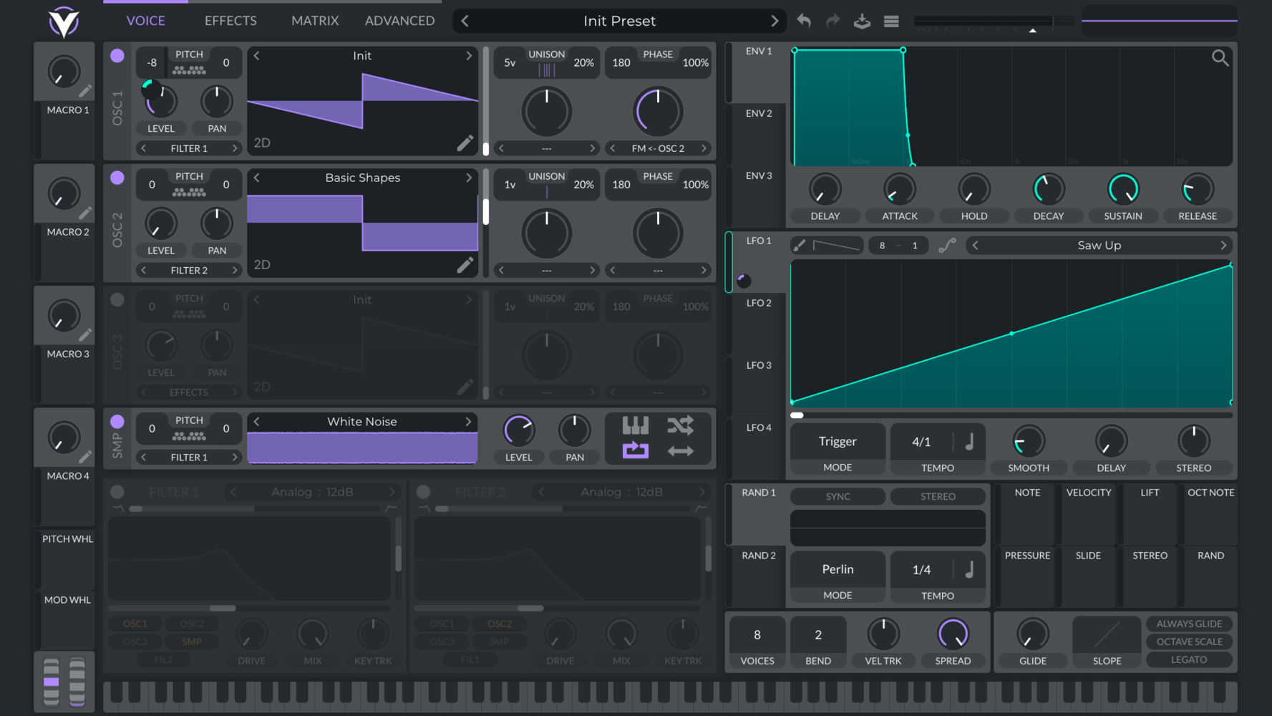Open the hamburger menu icon
This screenshot has height=716, width=1272.
point(891,21)
